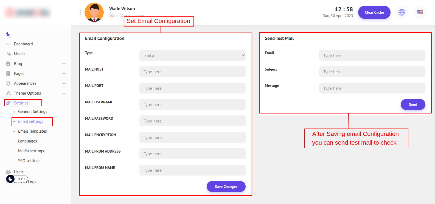Click the MAIL HOST input field
The width and height of the screenshot is (435, 204).
[192, 72]
